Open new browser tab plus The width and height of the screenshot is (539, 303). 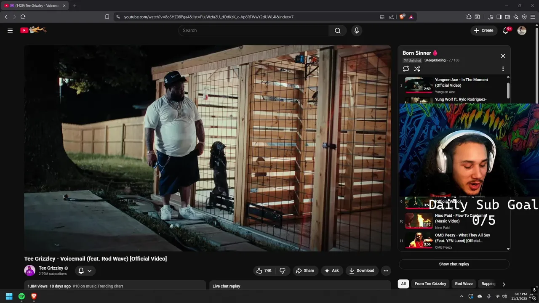coord(75,5)
